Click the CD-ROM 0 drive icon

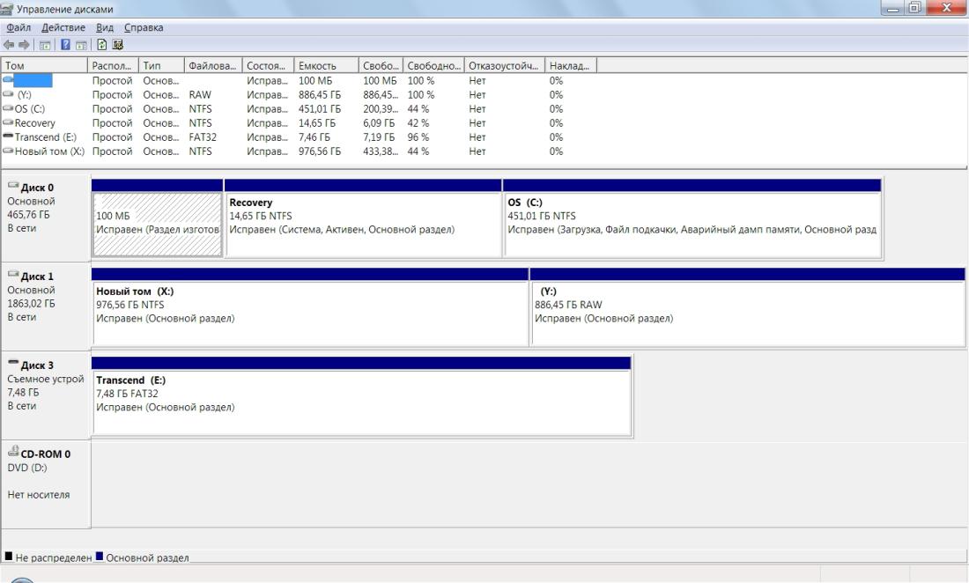pos(13,452)
